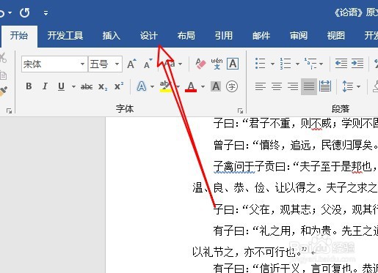
Task: Toggle bold formatting
Action: pyautogui.click(x=29, y=86)
